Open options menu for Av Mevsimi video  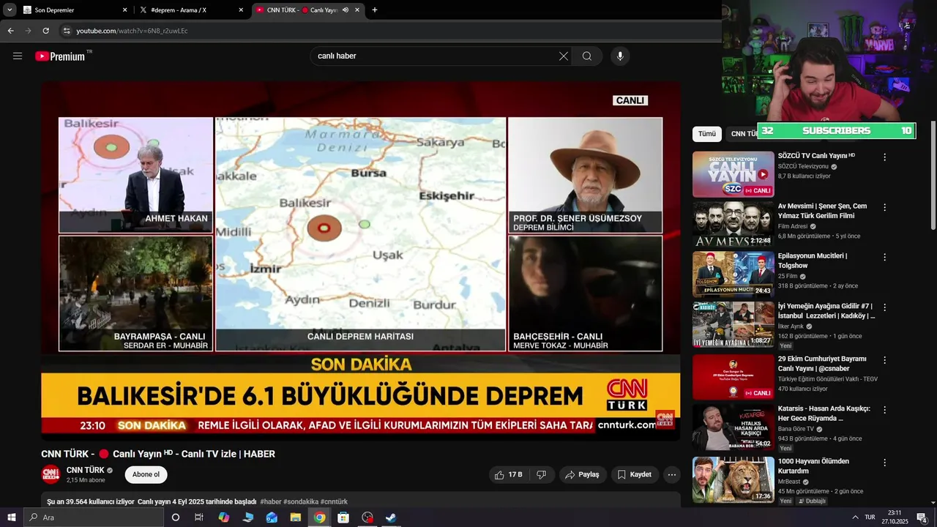click(x=884, y=207)
